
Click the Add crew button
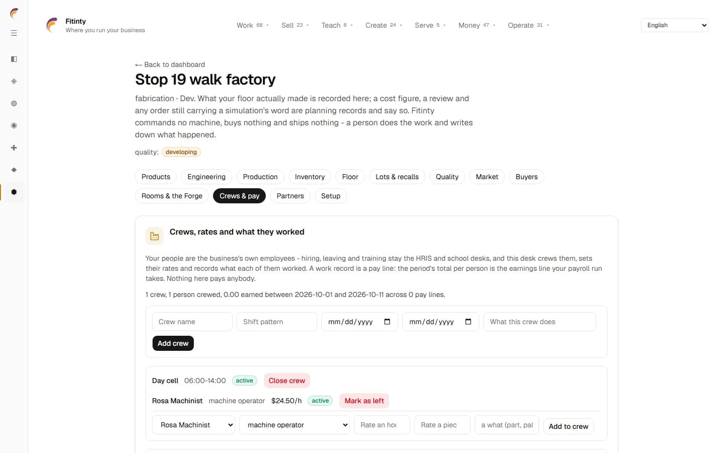(x=173, y=343)
